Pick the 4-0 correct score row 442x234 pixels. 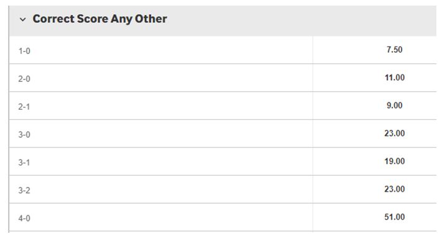click(x=223, y=217)
